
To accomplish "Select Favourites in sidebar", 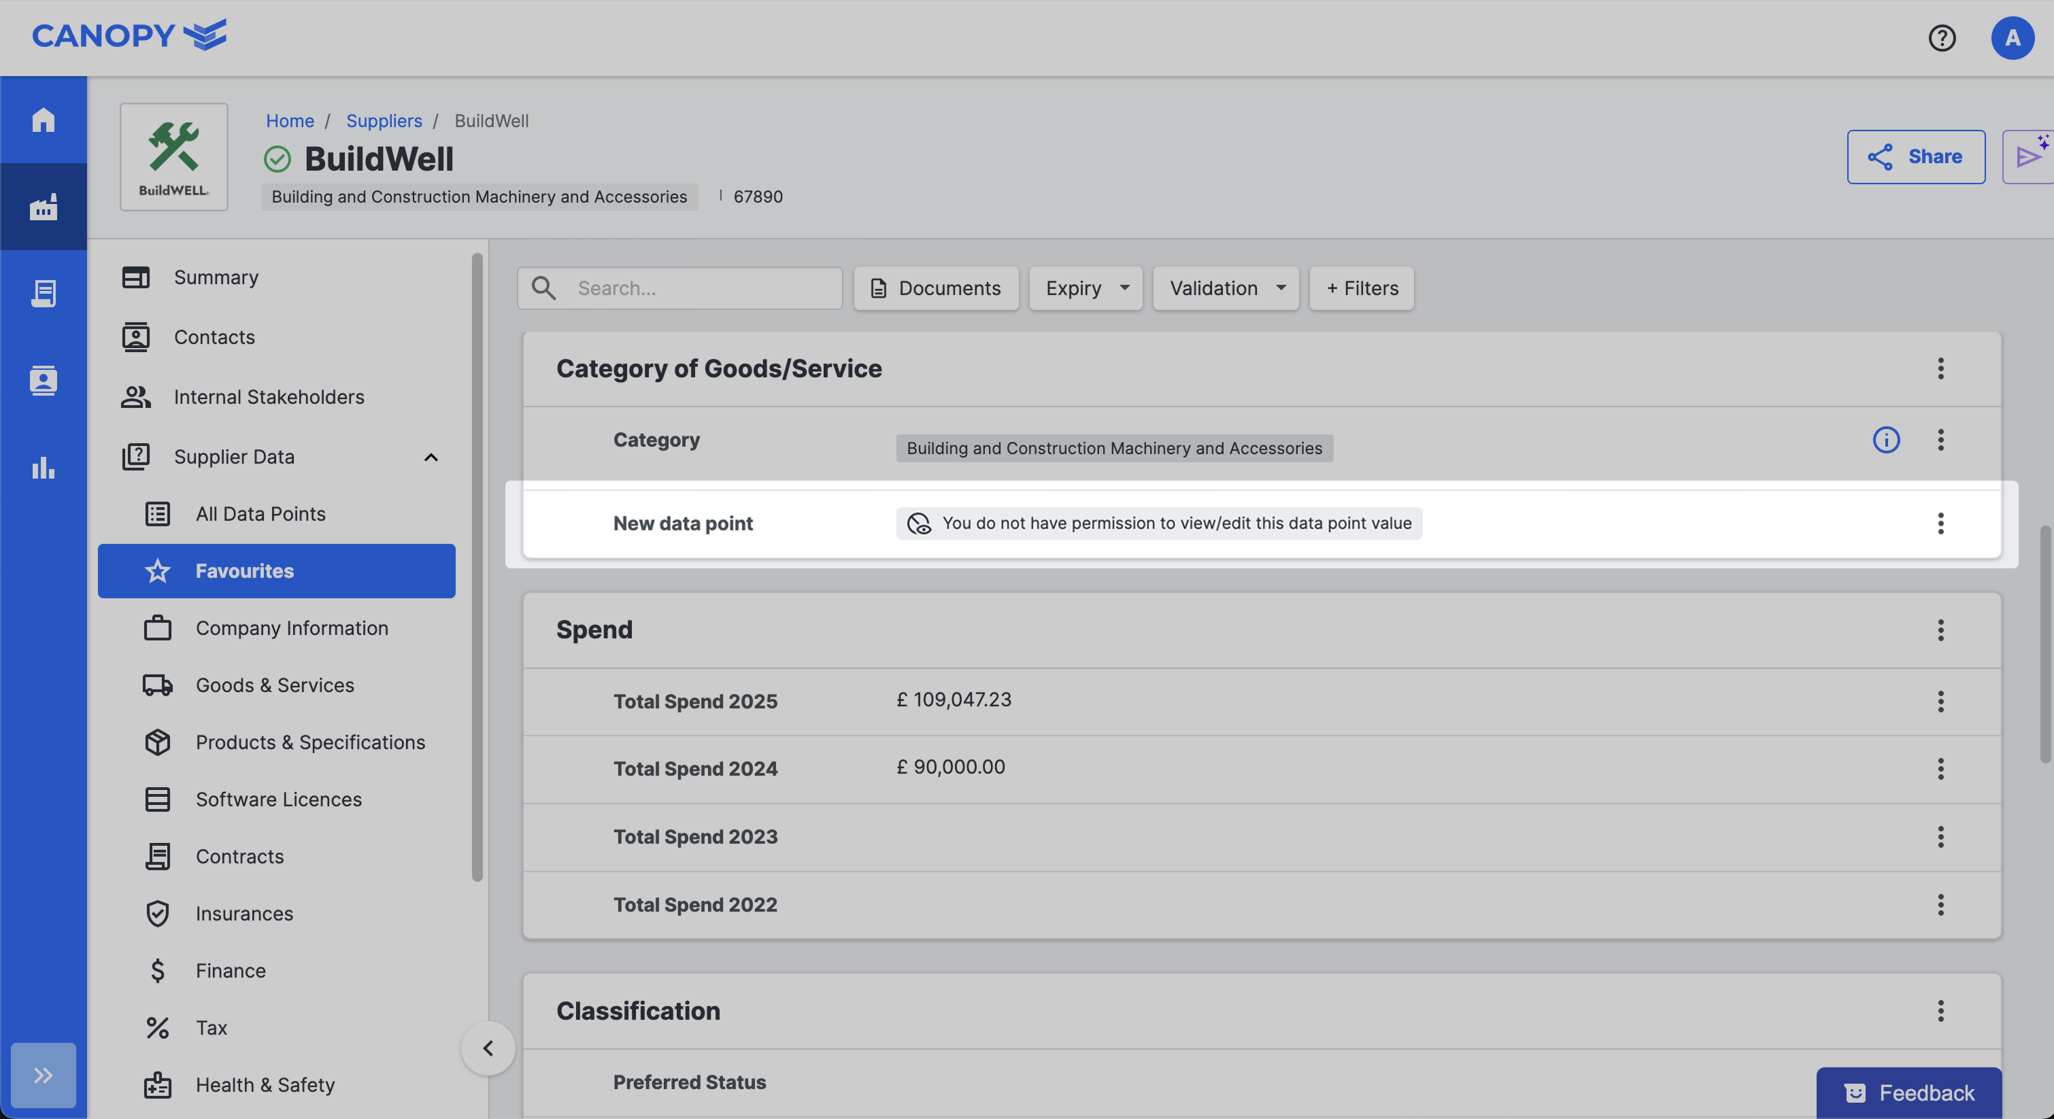I will (277, 570).
